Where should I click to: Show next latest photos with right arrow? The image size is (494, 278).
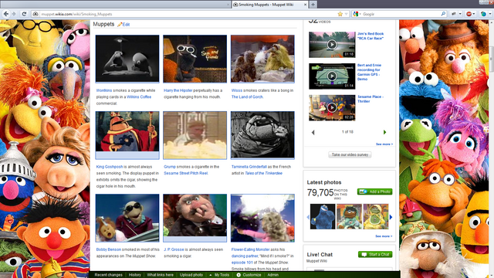coord(391,217)
